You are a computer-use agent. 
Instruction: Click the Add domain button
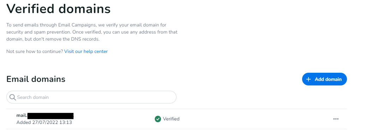coord(324,79)
